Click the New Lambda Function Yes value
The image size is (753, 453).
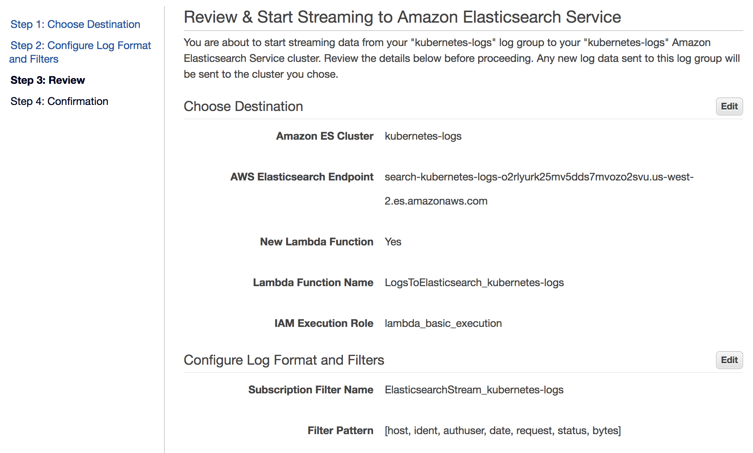(393, 242)
